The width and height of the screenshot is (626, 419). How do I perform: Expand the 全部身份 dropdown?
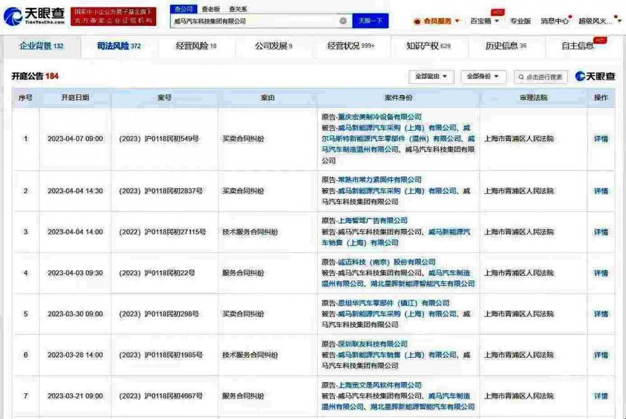click(x=483, y=76)
